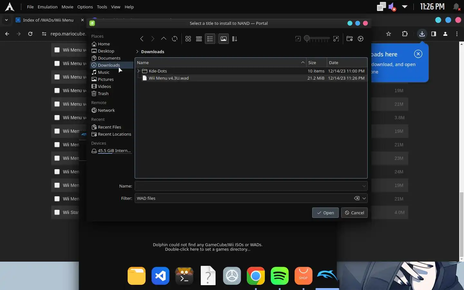Screen dimensions: 464x290
Task: Open Chrome profile icon
Action: pos(445,34)
